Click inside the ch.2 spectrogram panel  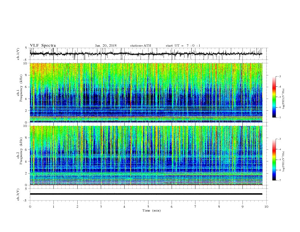146,155
